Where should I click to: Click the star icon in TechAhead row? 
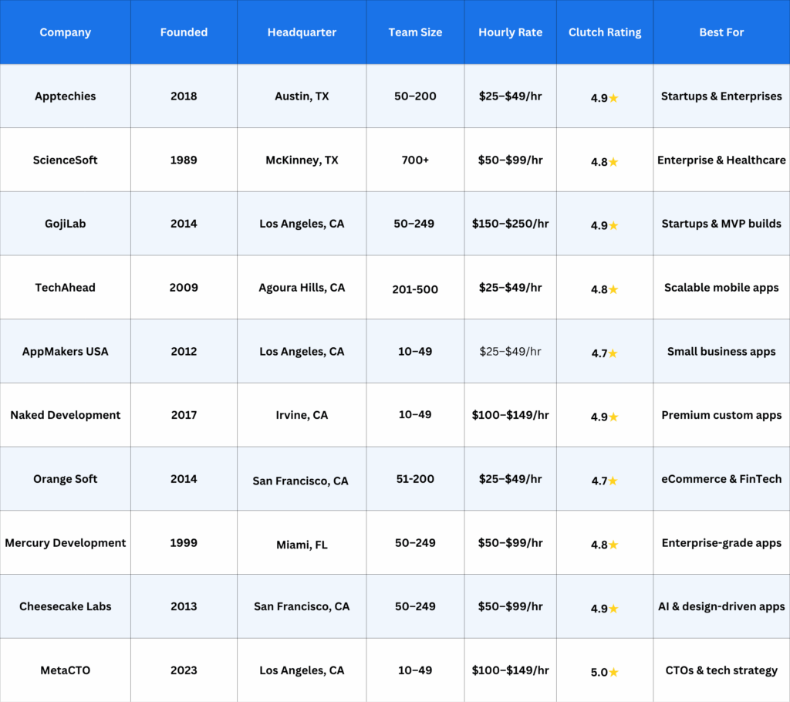click(613, 289)
